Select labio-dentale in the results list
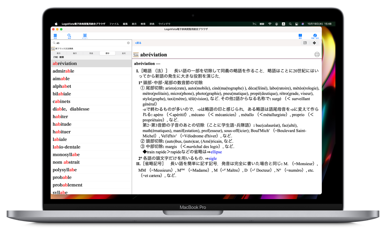The image size is (386, 231). pyautogui.click(x=91, y=147)
